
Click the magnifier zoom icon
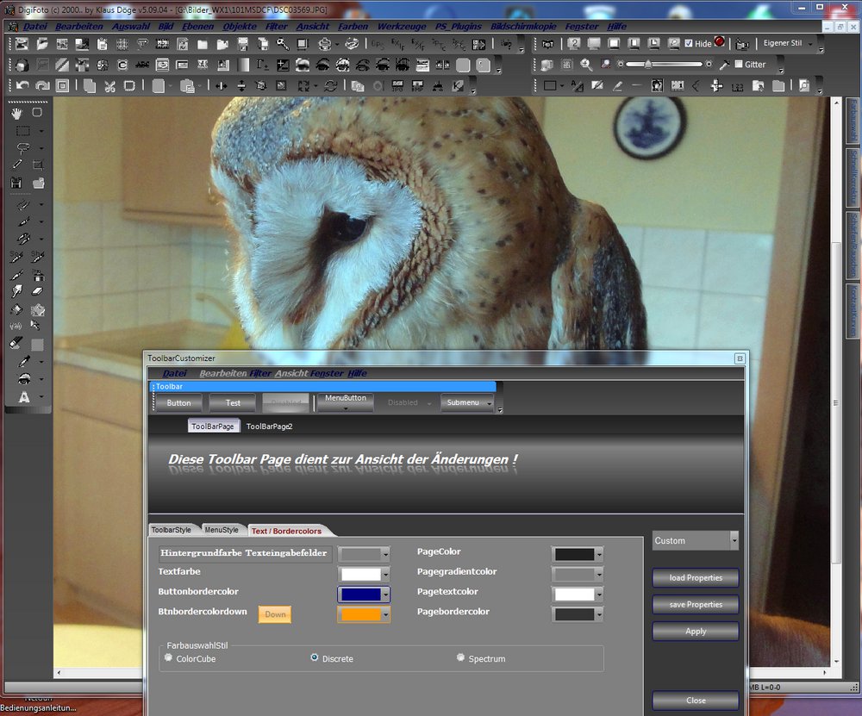(x=586, y=65)
